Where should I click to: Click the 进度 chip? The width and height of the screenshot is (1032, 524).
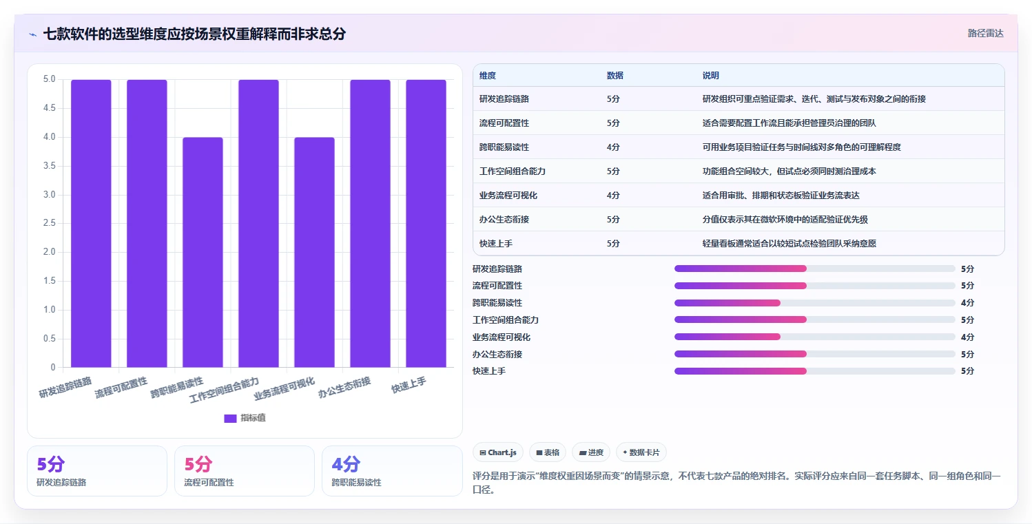[591, 452]
